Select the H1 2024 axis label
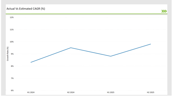Viewport: 173px width, 97px height. (31, 92)
